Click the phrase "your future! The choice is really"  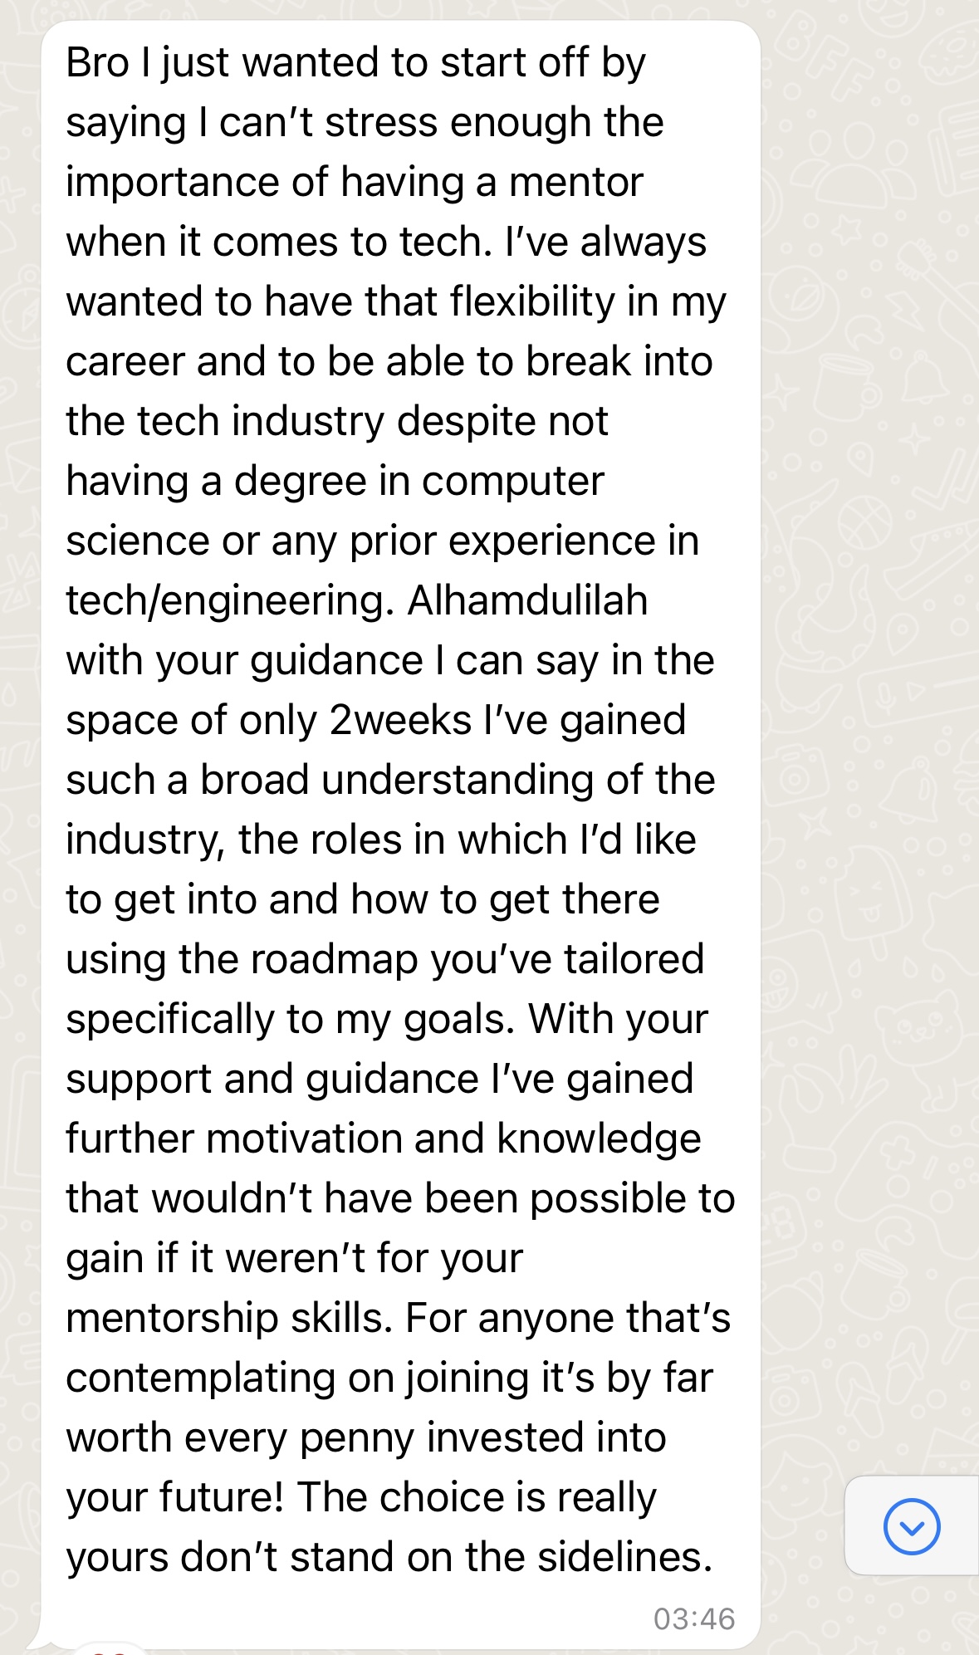click(361, 1497)
